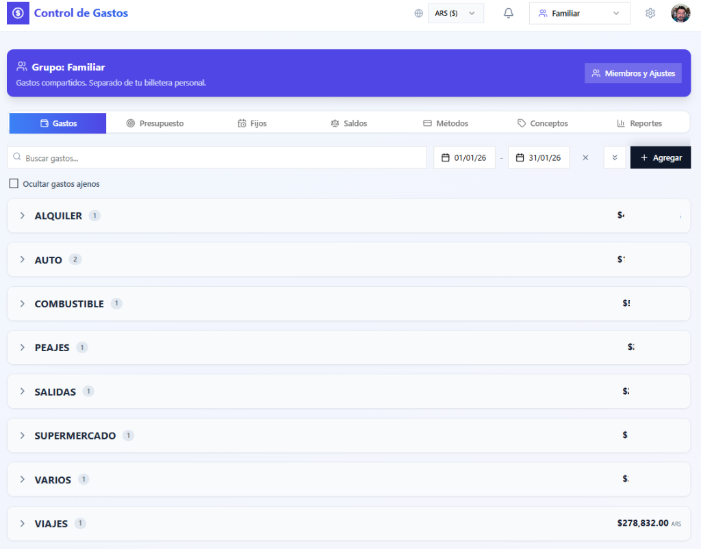Image resolution: width=701 pixels, height=549 pixels.
Task: Click the Agregar button
Action: pyautogui.click(x=661, y=157)
